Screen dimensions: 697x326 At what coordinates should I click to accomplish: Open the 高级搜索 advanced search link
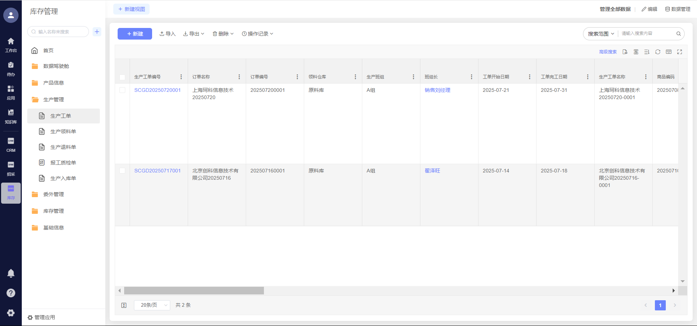(608, 52)
